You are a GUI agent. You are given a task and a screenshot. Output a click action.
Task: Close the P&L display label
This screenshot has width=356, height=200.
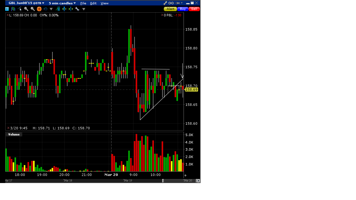(x=162, y=15)
